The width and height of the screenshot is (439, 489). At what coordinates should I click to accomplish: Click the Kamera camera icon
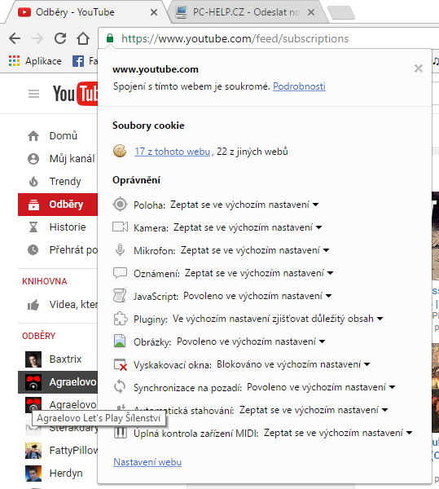[120, 227]
